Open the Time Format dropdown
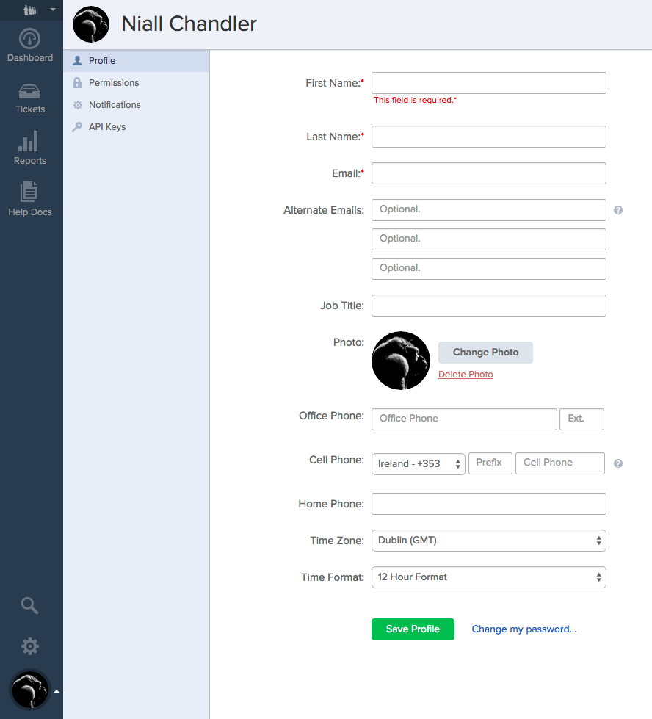Viewport: 652px width, 719px height. pyautogui.click(x=489, y=577)
